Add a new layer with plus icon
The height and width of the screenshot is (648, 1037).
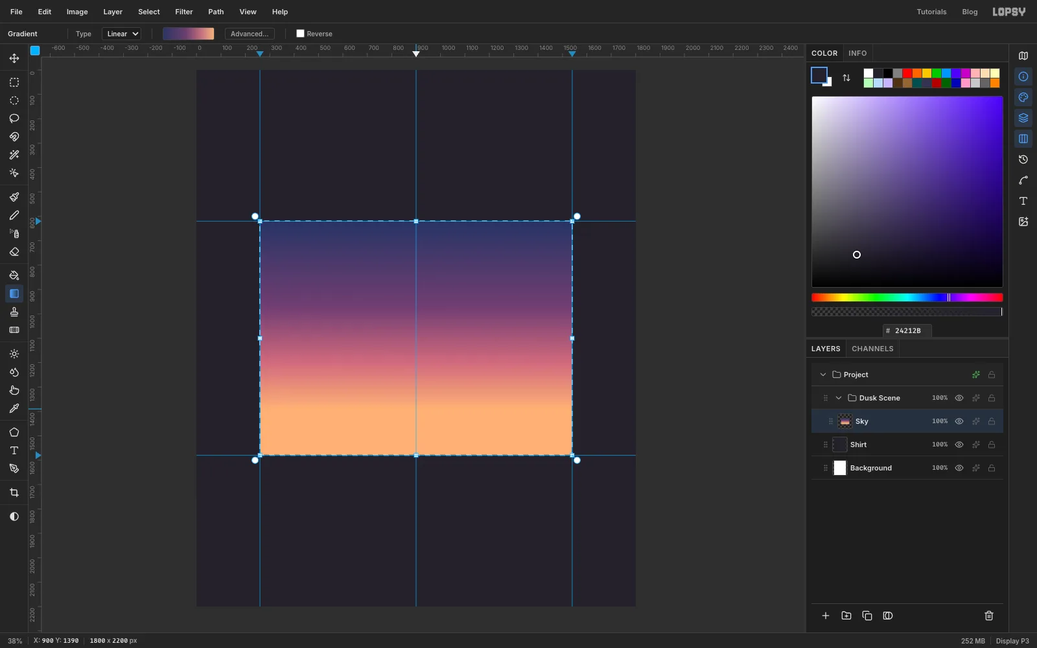[x=826, y=616]
